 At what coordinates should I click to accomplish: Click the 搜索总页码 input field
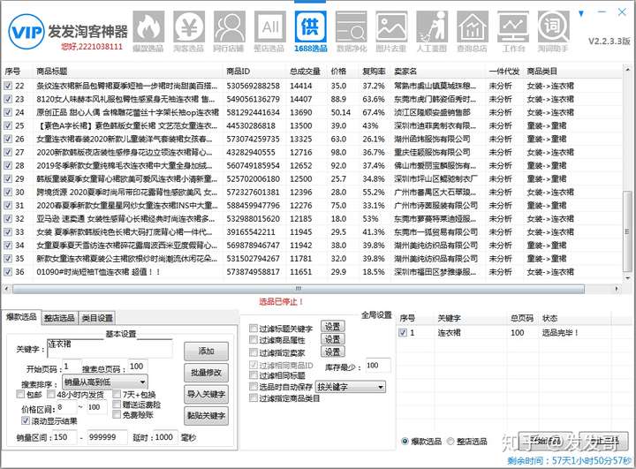pyautogui.click(x=138, y=367)
